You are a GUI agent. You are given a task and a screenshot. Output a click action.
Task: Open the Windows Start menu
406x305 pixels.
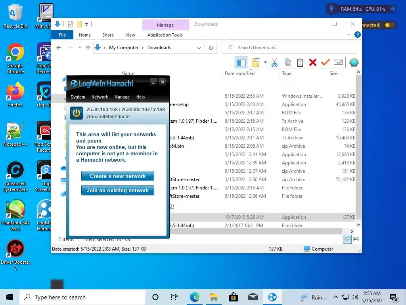(x=10, y=297)
